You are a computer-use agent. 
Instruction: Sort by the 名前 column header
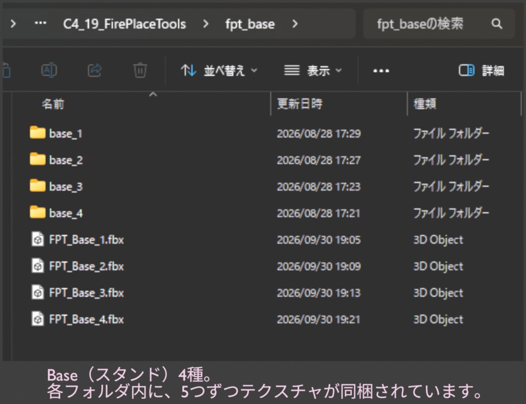point(53,104)
